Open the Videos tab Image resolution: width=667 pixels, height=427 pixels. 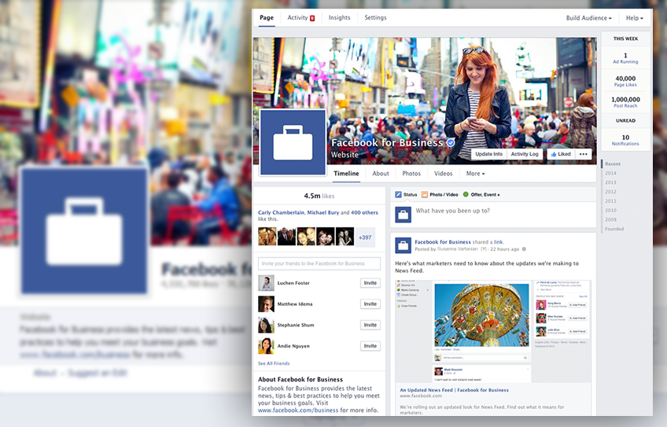(x=444, y=174)
